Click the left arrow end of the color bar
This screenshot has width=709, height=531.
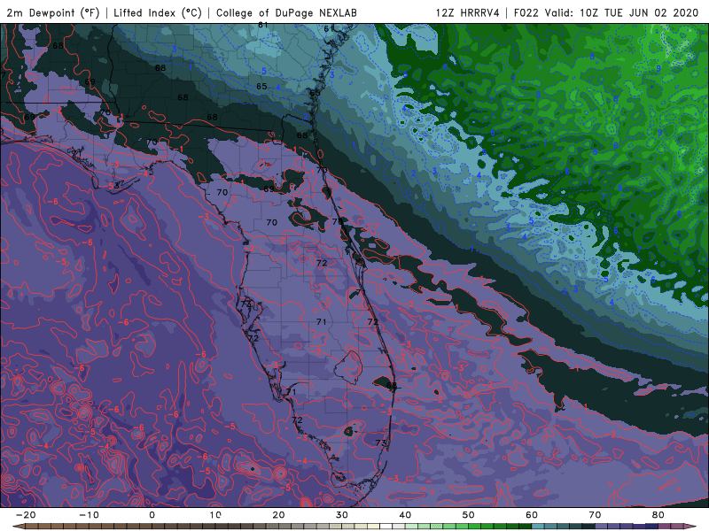pyautogui.click(x=18, y=527)
